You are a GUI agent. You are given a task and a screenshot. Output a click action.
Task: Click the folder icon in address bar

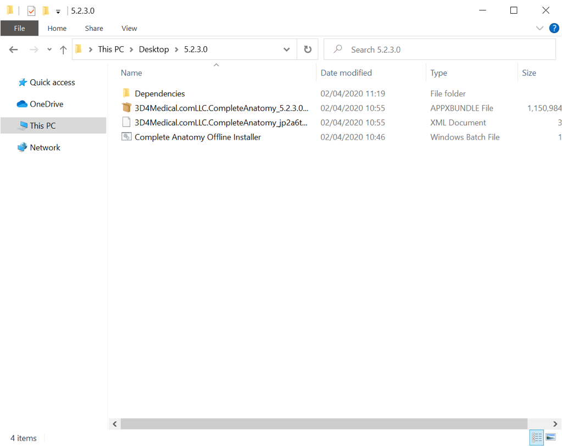[x=79, y=49]
